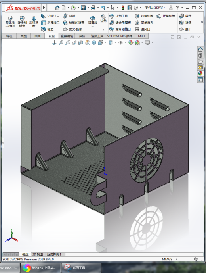Expand the MMGS unit system arrow
The image size is (206, 273).
pos(176,259)
